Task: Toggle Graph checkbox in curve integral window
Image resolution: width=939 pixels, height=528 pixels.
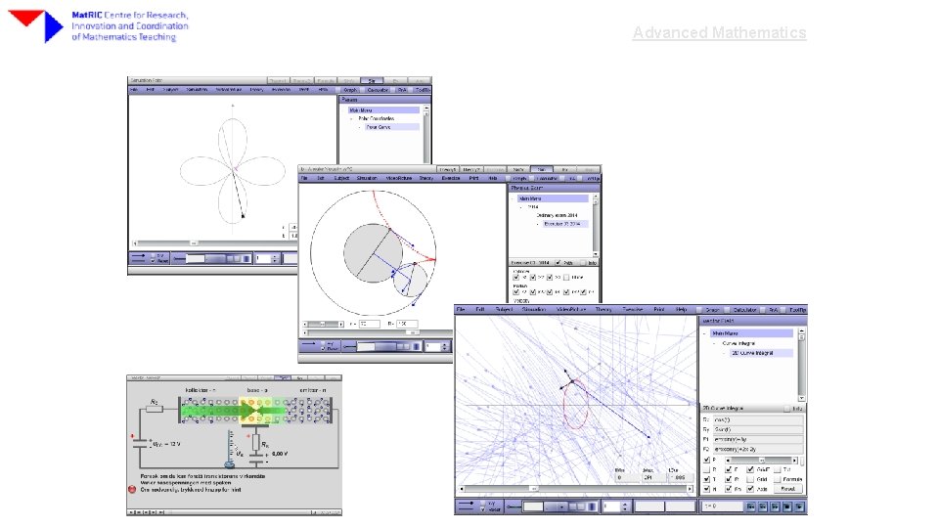Action: point(698,310)
